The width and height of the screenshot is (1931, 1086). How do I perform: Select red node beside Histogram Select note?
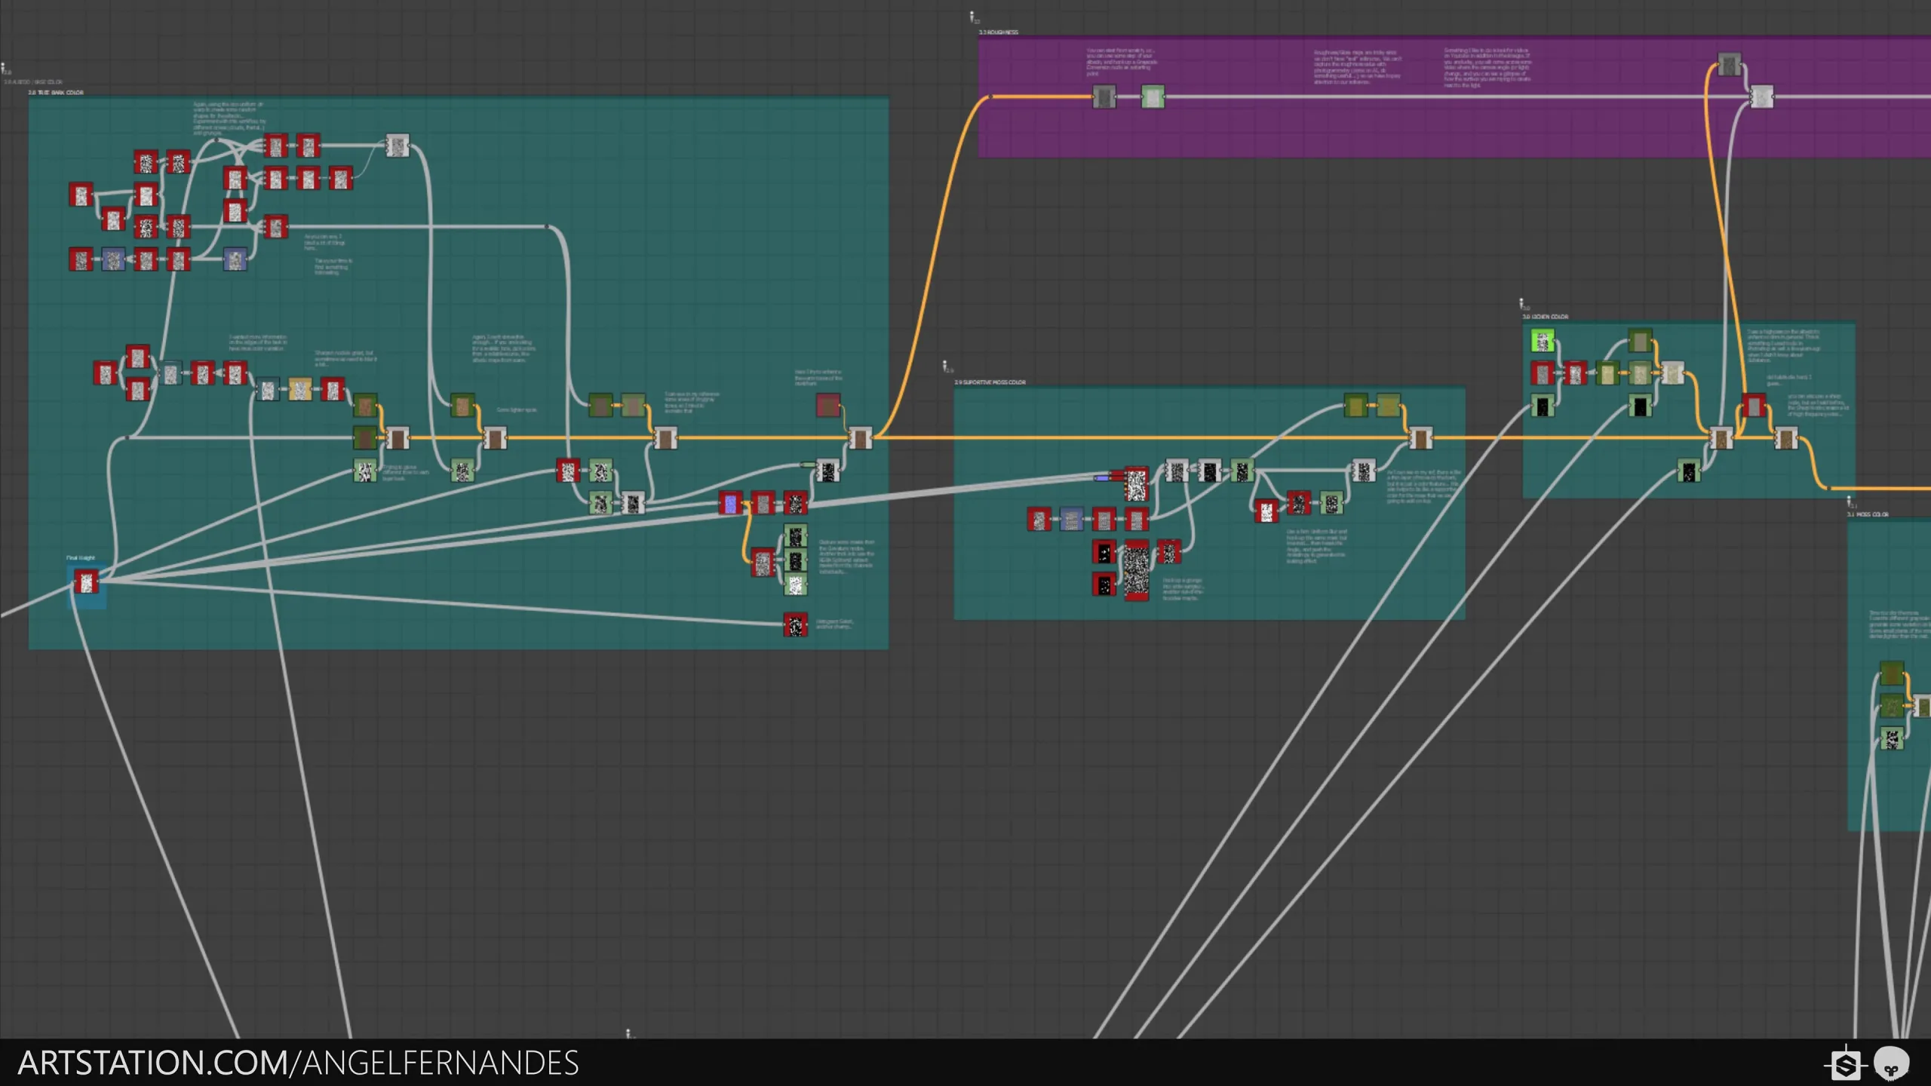coord(795,624)
